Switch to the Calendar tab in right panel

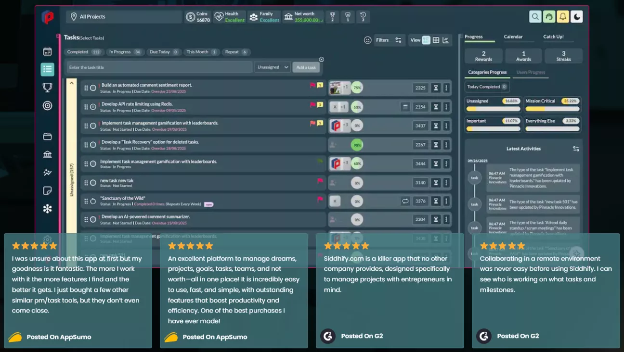[513, 37]
